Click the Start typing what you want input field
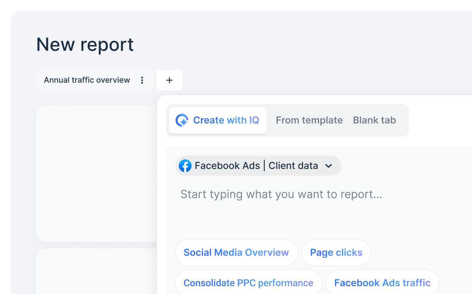Image resolution: width=472 pixels, height=294 pixels. (x=281, y=194)
